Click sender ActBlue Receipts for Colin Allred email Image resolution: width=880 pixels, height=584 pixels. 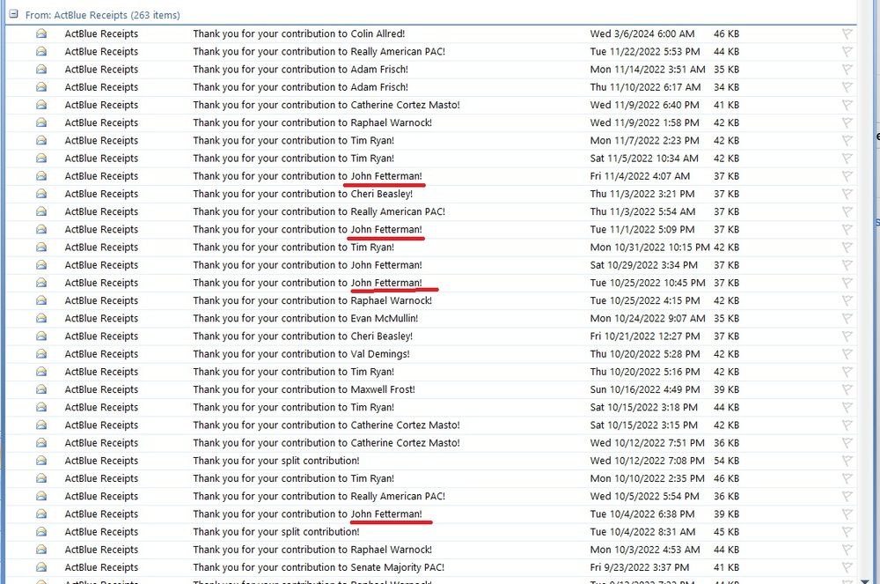101,33
